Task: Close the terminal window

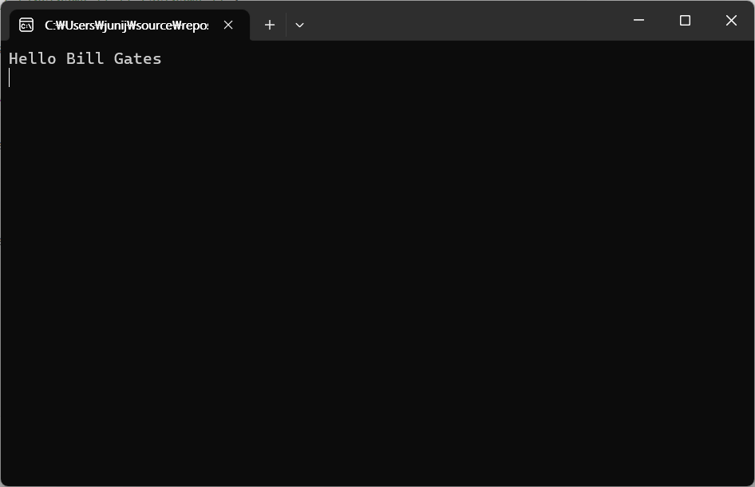Action: [x=731, y=20]
